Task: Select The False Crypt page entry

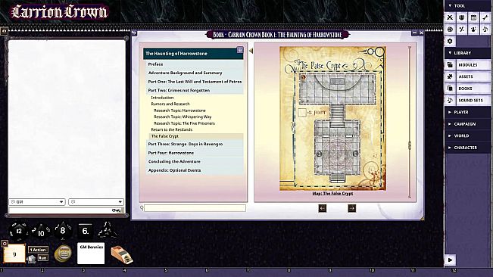Action: click(x=196, y=136)
